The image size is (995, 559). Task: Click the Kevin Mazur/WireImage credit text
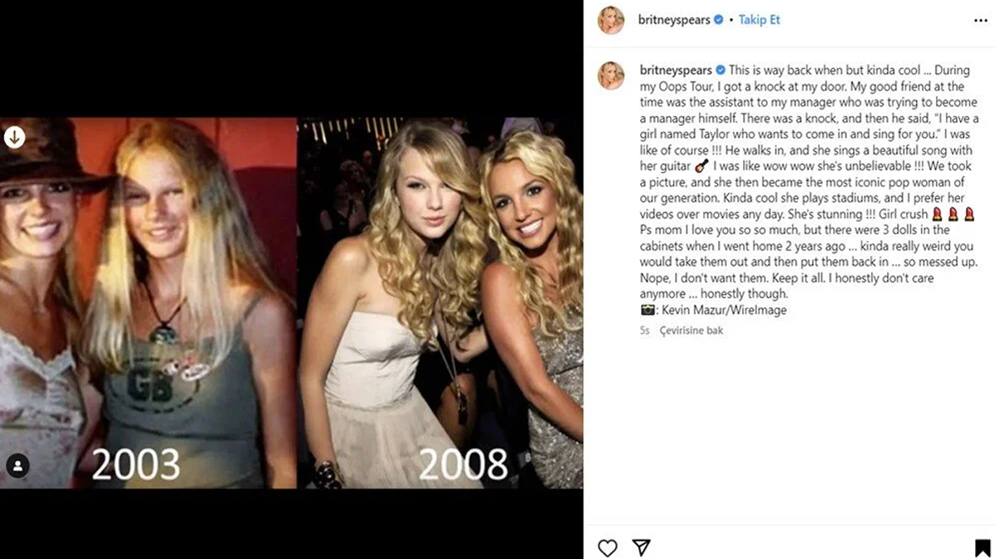(723, 310)
